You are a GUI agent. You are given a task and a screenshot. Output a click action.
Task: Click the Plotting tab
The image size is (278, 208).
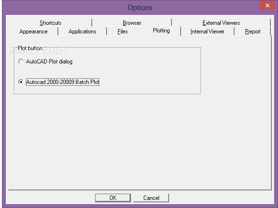[161, 31]
